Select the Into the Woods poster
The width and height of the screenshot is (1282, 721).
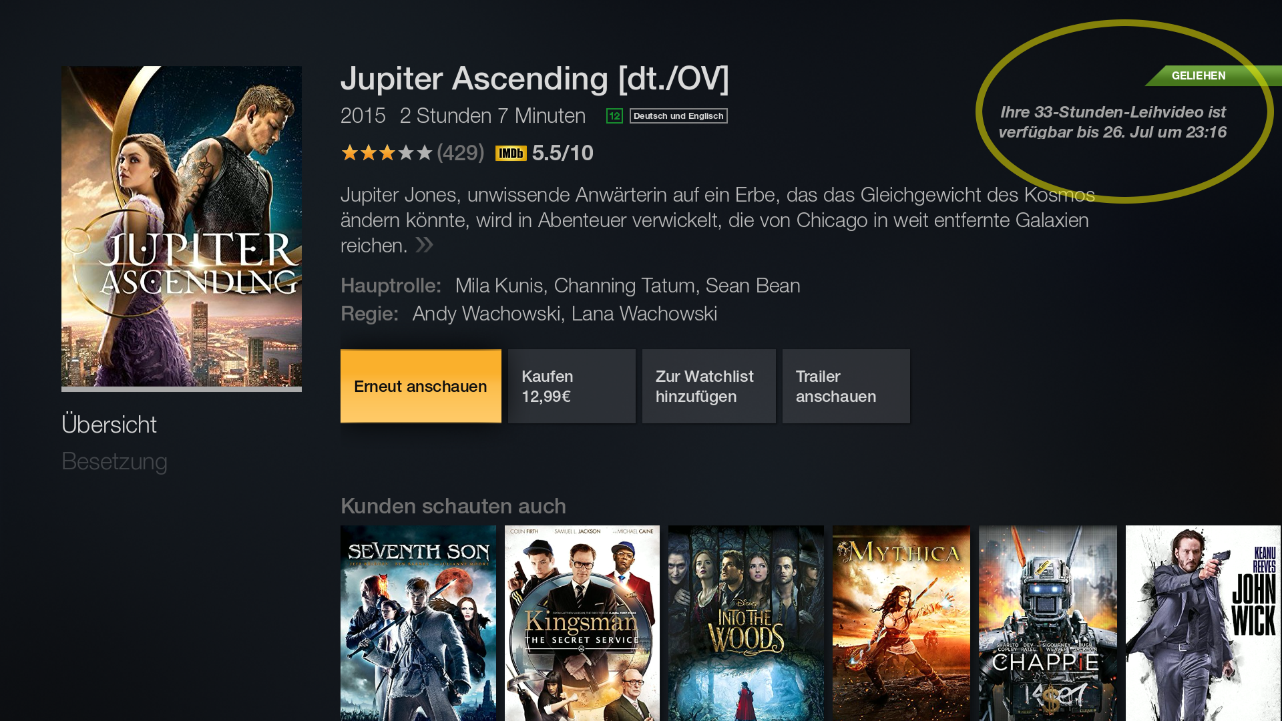point(746,623)
